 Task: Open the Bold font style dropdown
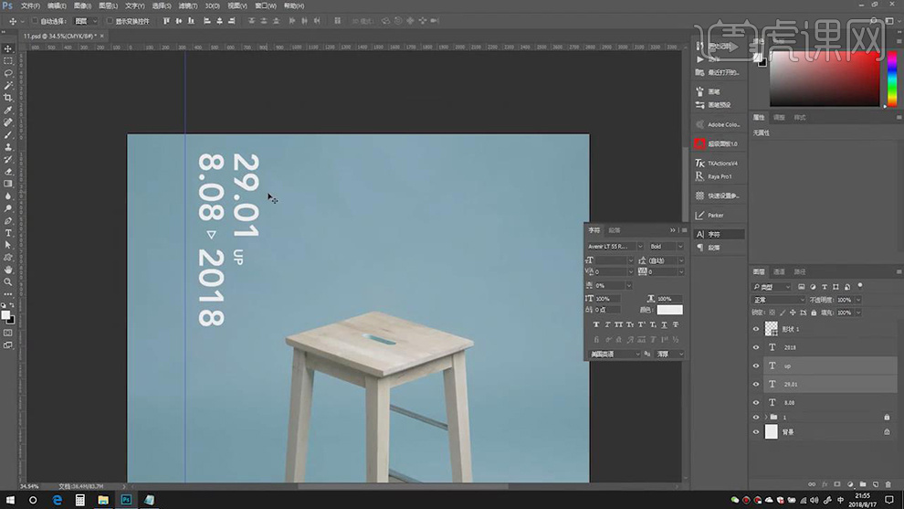pos(680,247)
